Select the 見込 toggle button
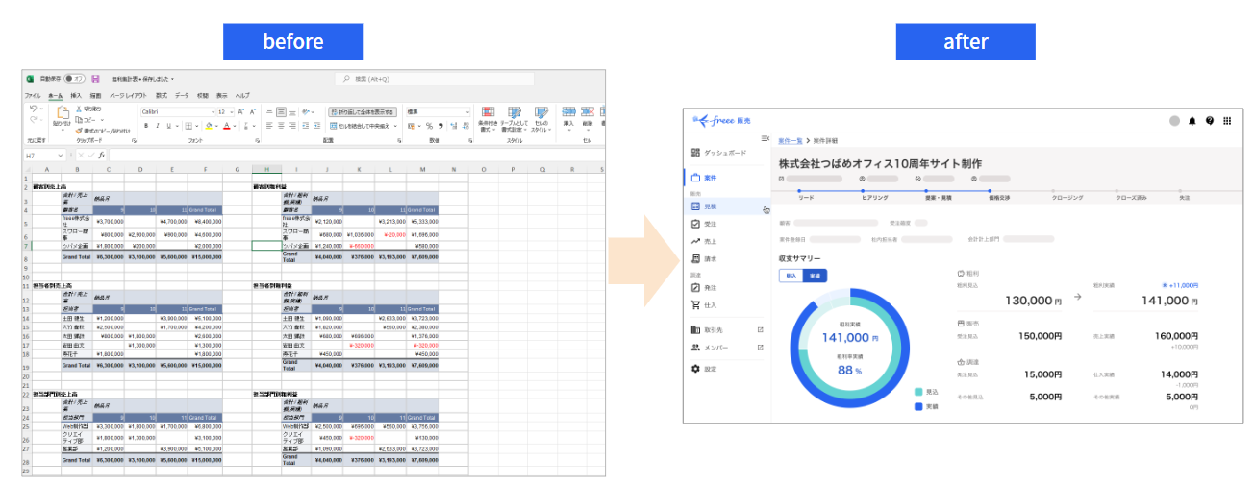Viewport: 1255px width, 483px height. (791, 276)
